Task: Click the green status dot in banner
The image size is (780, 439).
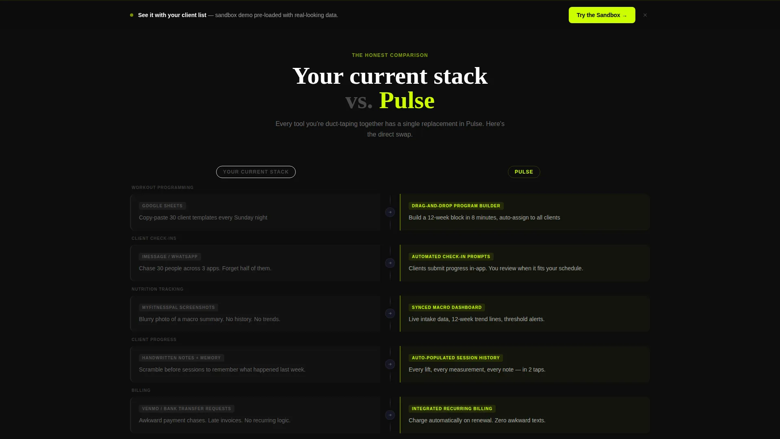Action: [x=132, y=15]
